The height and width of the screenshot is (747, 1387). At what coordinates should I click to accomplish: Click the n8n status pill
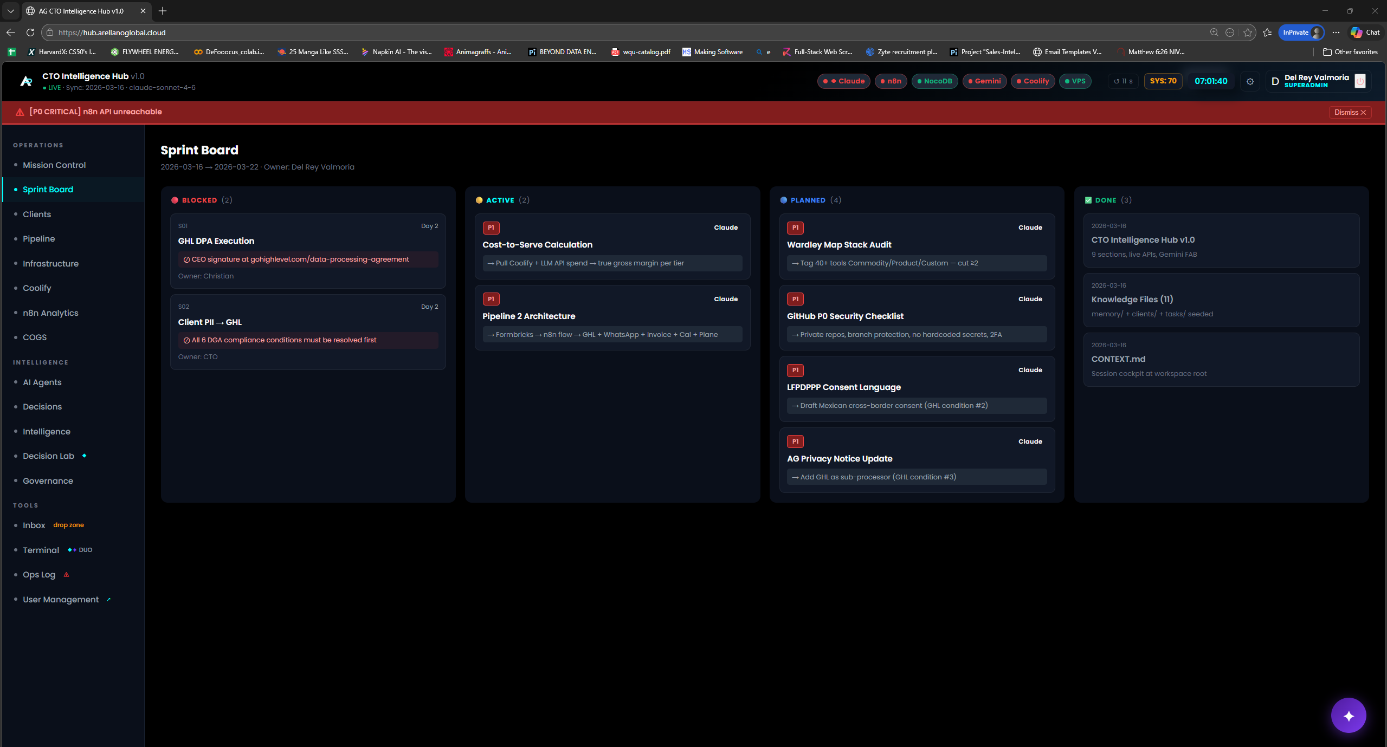tap(891, 81)
